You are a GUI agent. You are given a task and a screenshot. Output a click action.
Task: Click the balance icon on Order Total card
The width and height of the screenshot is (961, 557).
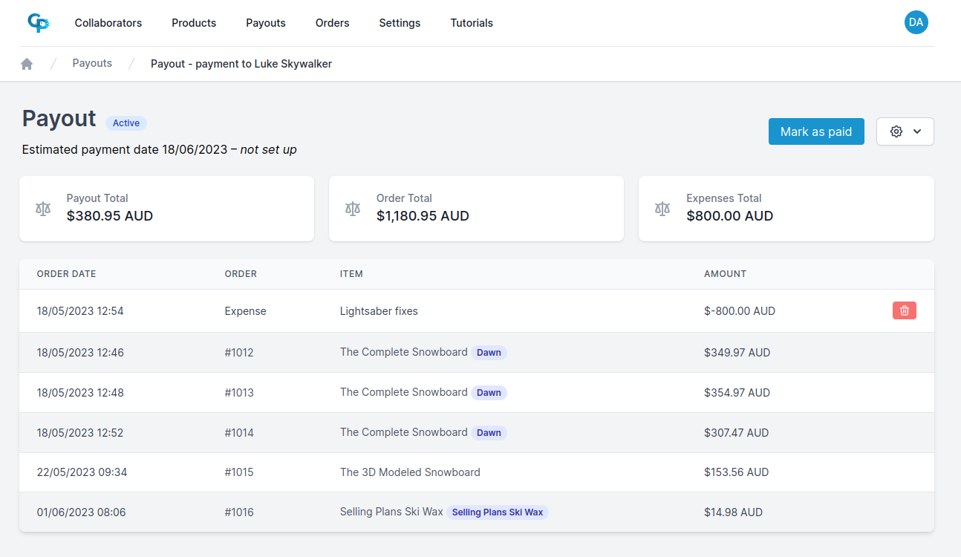pyautogui.click(x=352, y=209)
